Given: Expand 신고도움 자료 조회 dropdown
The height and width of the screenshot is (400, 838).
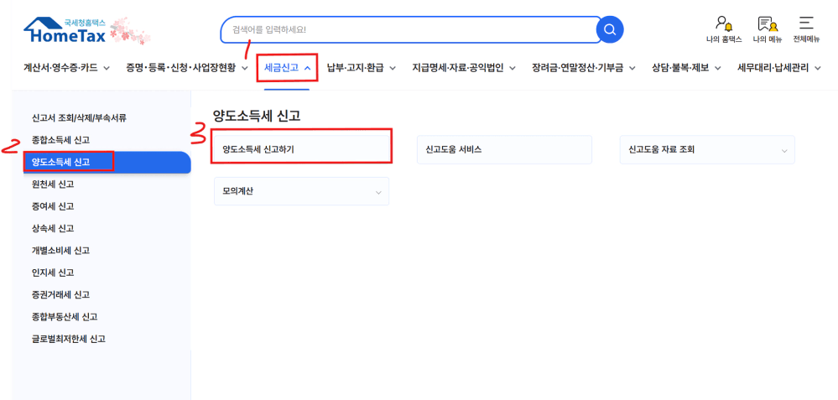Looking at the screenshot, I should (707, 149).
